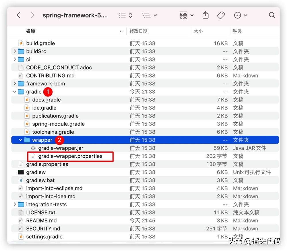
Task: Select the SECURITY.md file icon
Action: [x=21, y=229]
